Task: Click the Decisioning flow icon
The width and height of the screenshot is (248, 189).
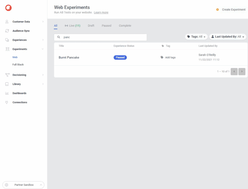Action: coord(7,75)
